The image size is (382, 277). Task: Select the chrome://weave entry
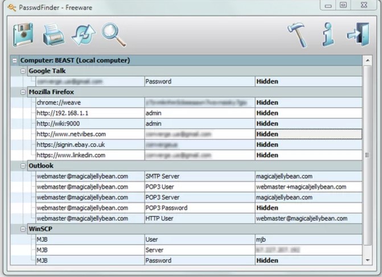coord(90,102)
